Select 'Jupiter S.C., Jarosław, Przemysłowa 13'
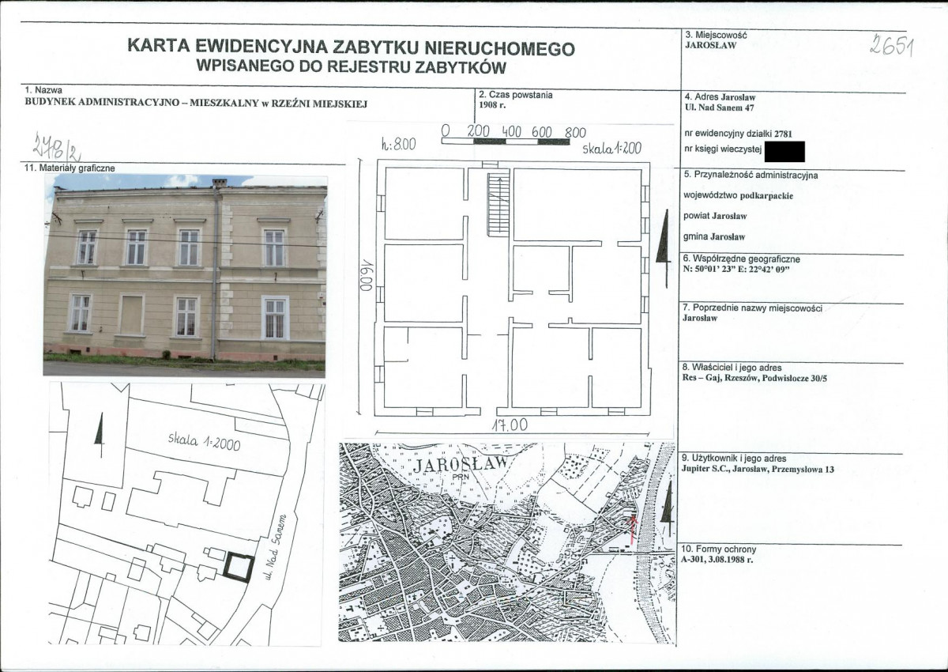 click(757, 469)
